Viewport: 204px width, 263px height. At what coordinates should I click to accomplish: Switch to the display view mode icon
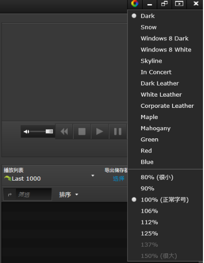(x=179, y=4)
